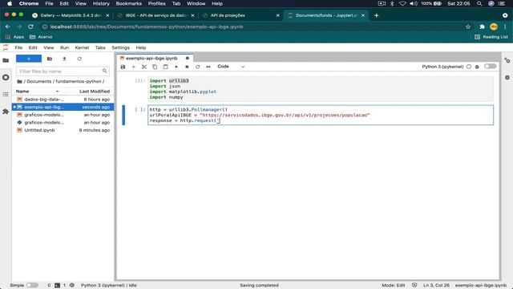Image resolution: width=513 pixels, height=289 pixels.
Task: Open Acervo bookmarks folder
Action: point(41,37)
